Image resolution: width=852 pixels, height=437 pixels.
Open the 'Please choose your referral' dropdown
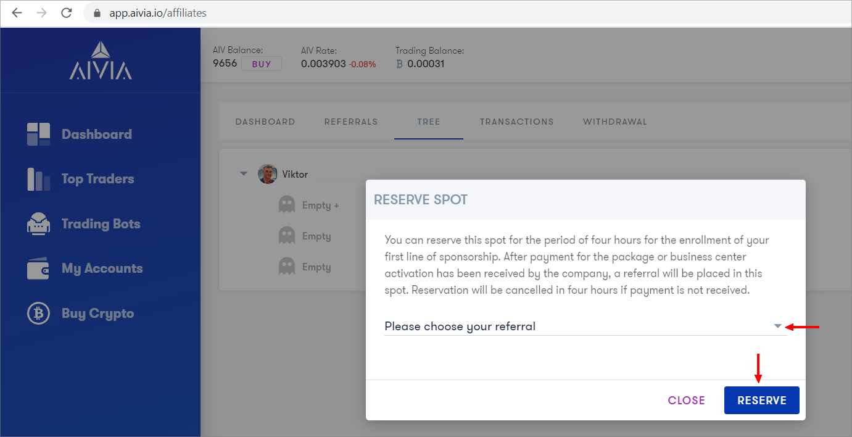pos(585,326)
